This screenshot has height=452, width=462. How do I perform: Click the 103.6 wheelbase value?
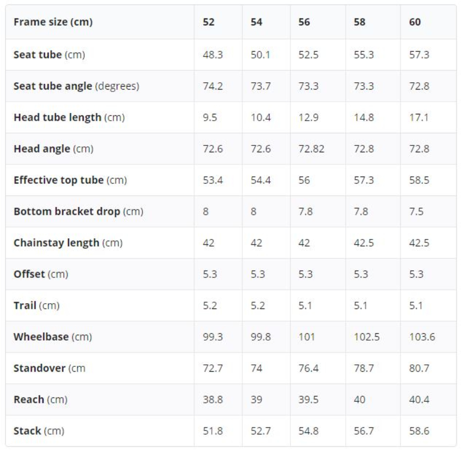click(422, 337)
